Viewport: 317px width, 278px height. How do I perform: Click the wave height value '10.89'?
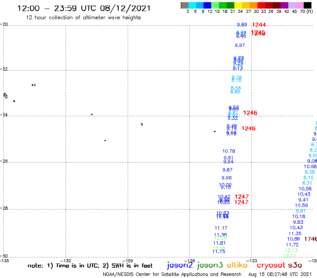pyautogui.click(x=293, y=239)
